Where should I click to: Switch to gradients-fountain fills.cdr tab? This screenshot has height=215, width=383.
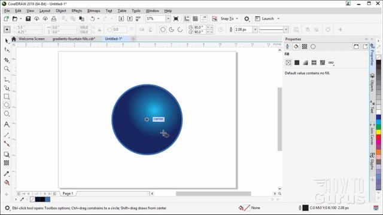74,39
